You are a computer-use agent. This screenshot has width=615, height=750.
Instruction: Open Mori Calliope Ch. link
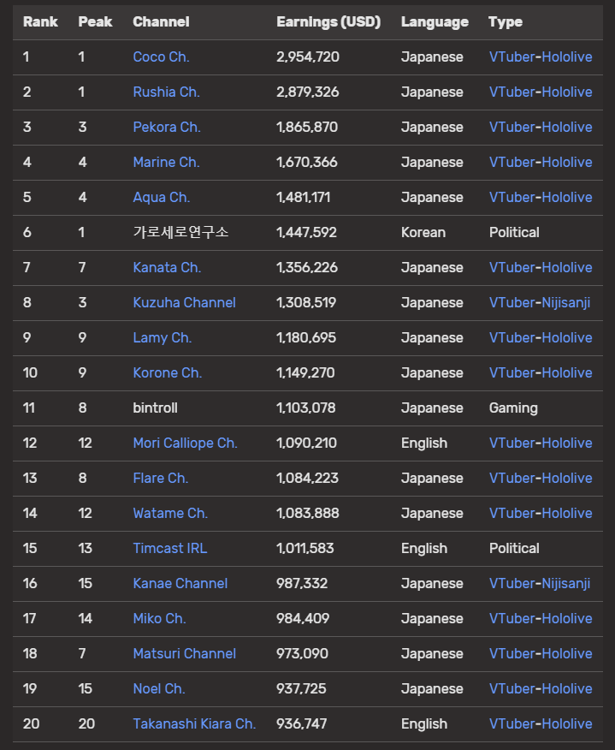[x=185, y=443]
